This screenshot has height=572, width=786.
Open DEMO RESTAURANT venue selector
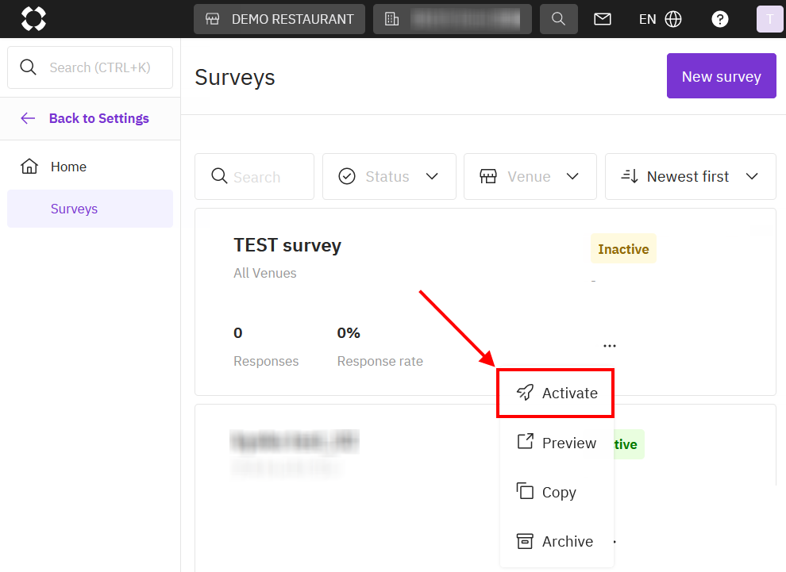pos(279,19)
